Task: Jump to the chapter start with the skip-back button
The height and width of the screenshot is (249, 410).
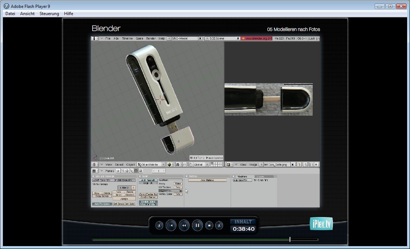Action: 171,225
